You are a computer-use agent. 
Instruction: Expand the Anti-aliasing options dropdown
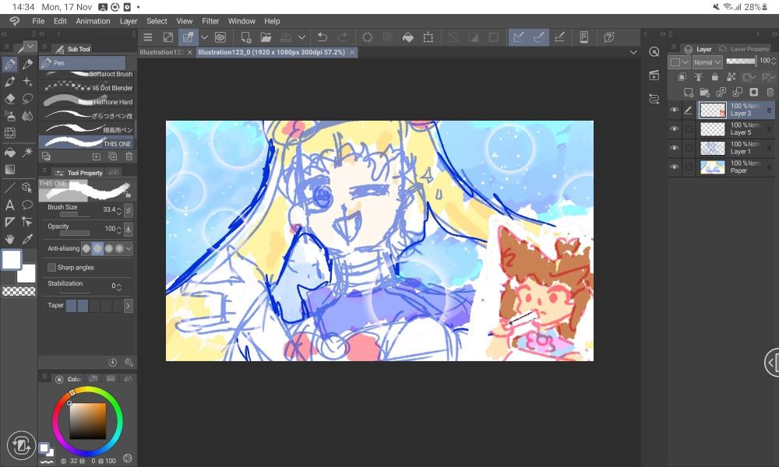pyautogui.click(x=129, y=248)
